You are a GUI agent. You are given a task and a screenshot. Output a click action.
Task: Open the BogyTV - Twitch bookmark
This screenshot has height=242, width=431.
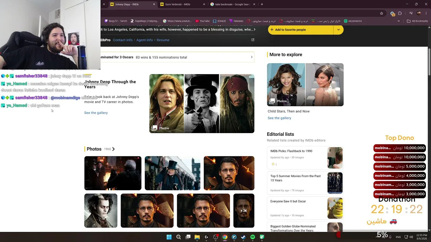click(x=116, y=21)
